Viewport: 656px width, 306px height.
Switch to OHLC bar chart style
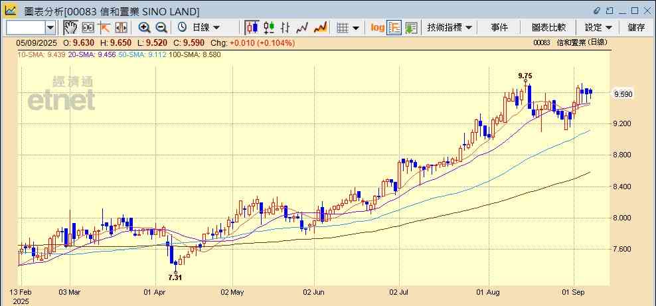[x=286, y=28]
